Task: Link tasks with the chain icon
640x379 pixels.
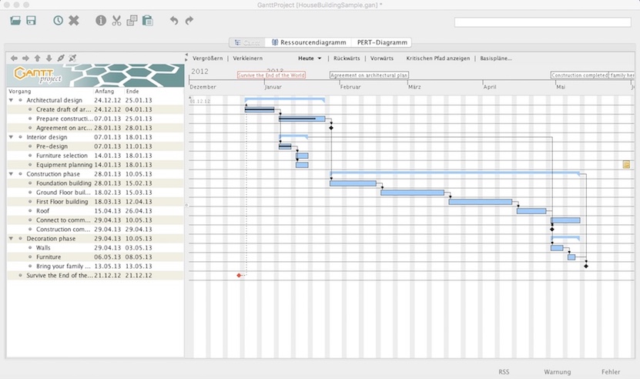Action: pyautogui.click(x=61, y=58)
